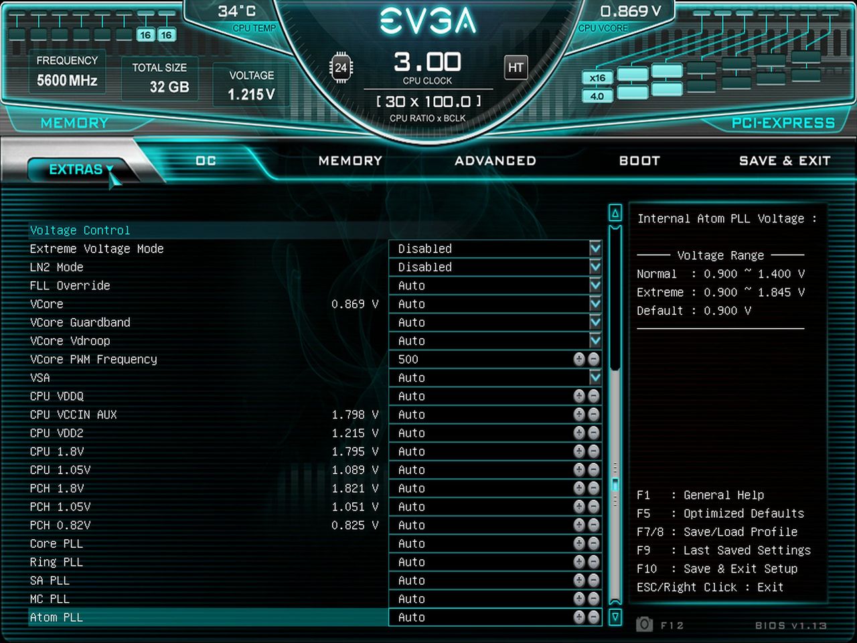Open the ADVANCED tab

coord(495,161)
